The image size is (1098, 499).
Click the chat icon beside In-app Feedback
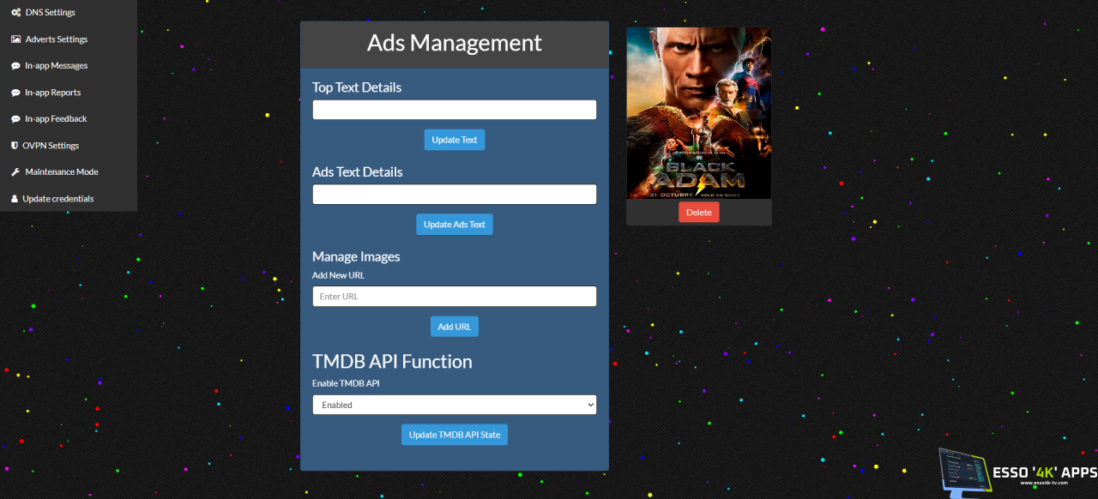coord(15,119)
